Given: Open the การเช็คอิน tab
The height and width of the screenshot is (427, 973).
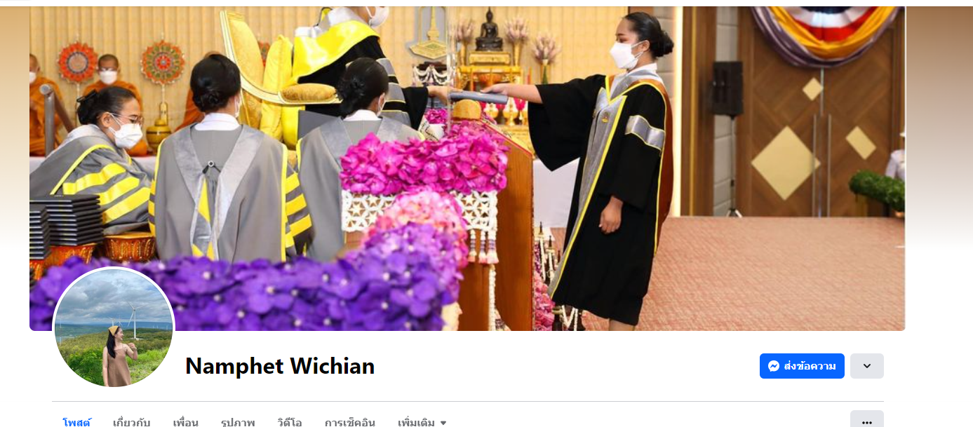Looking at the screenshot, I should point(349,422).
